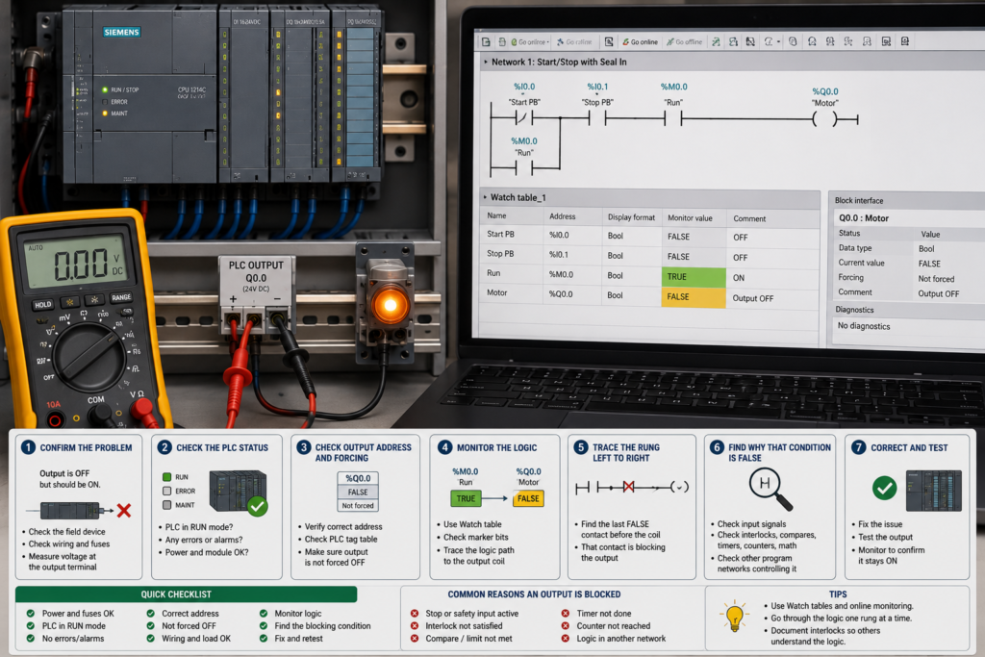985x657 pixels.
Task: Click the 'PLC OUTPUT Q0.0' terminal label
Action: click(x=256, y=276)
